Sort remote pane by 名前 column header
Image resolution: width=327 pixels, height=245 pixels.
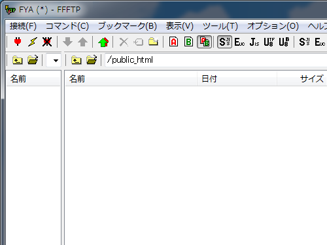[131, 78]
